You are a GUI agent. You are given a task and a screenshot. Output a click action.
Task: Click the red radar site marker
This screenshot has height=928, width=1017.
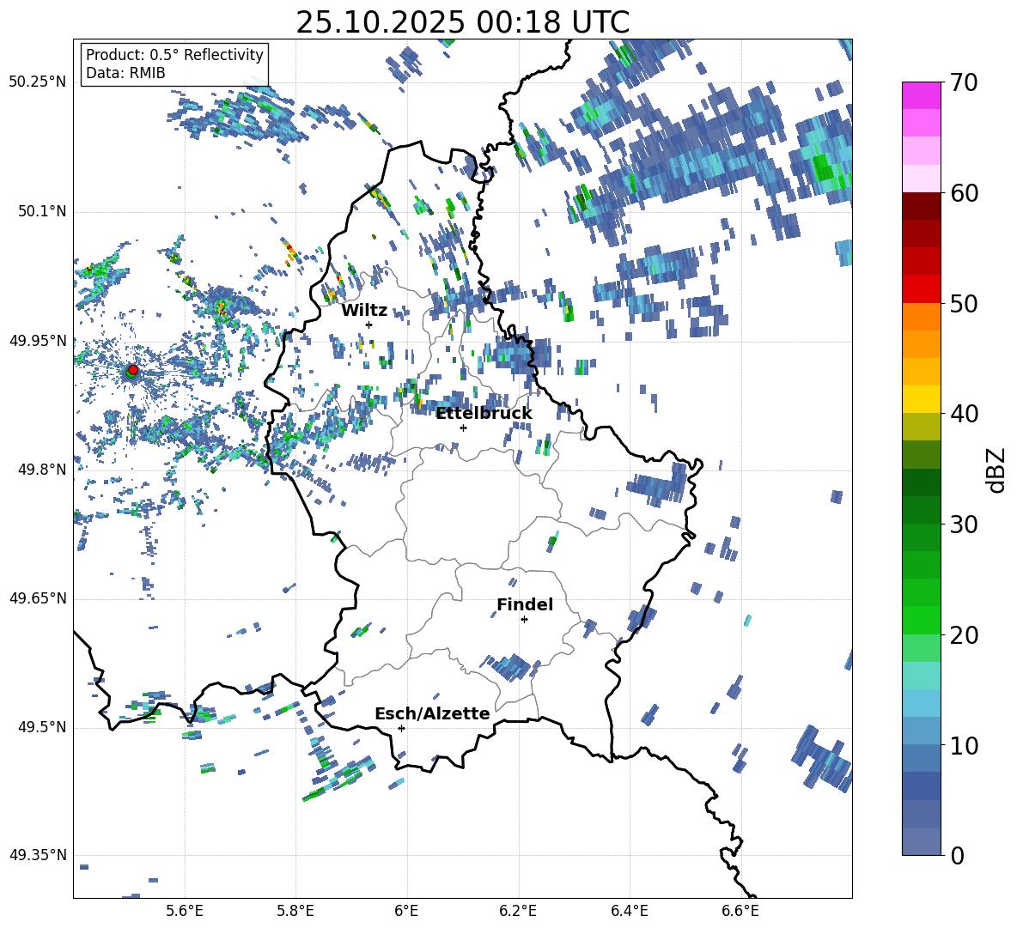pyautogui.click(x=133, y=369)
